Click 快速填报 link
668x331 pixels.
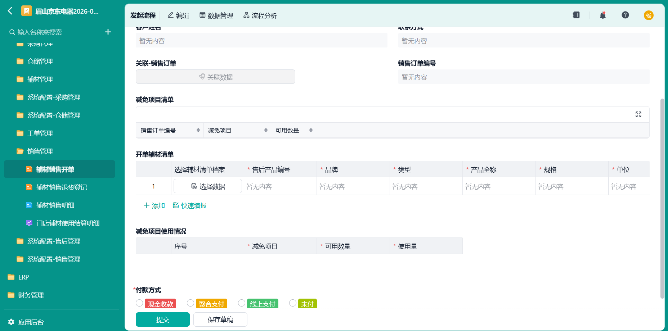point(190,205)
